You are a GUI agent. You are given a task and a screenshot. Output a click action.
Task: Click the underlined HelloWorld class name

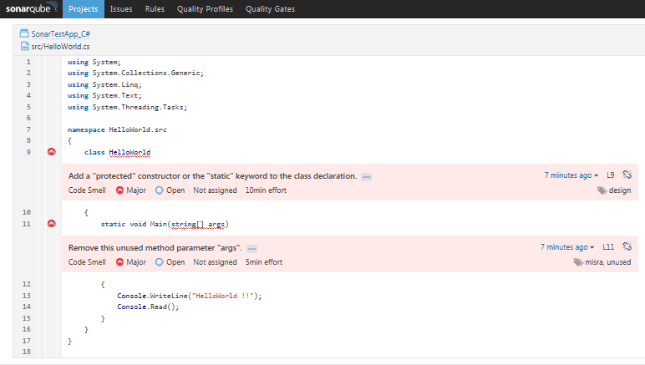coord(130,153)
